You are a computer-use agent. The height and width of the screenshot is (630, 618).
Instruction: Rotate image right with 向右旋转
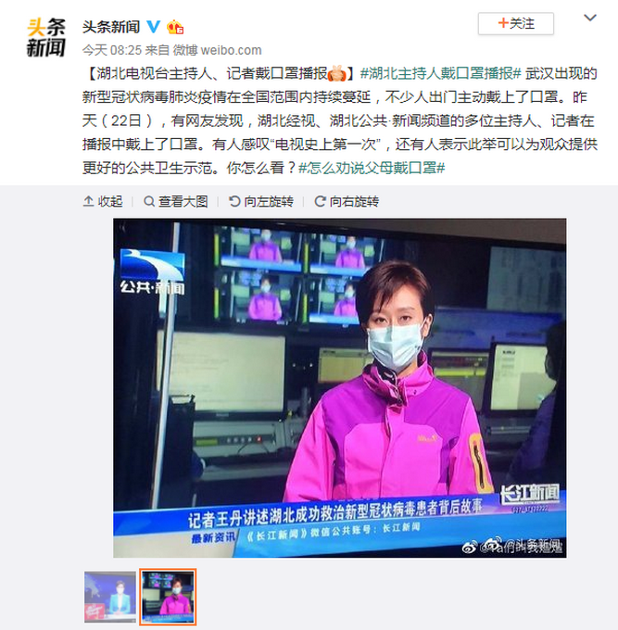(x=347, y=201)
